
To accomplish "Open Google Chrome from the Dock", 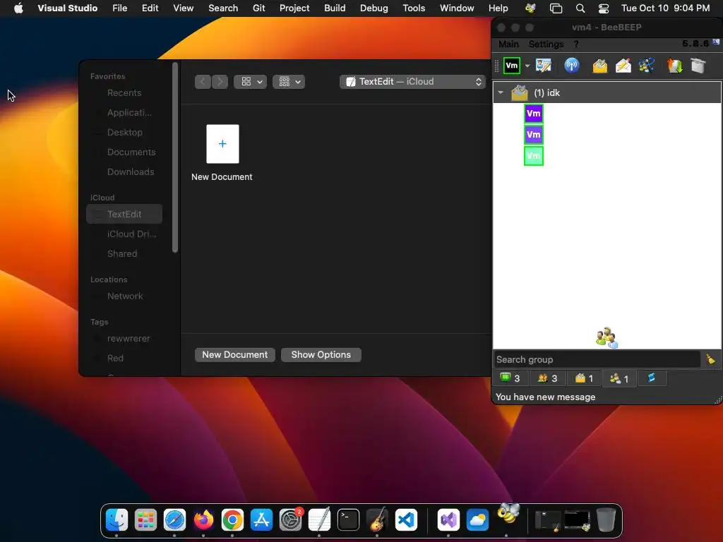I will [232, 520].
